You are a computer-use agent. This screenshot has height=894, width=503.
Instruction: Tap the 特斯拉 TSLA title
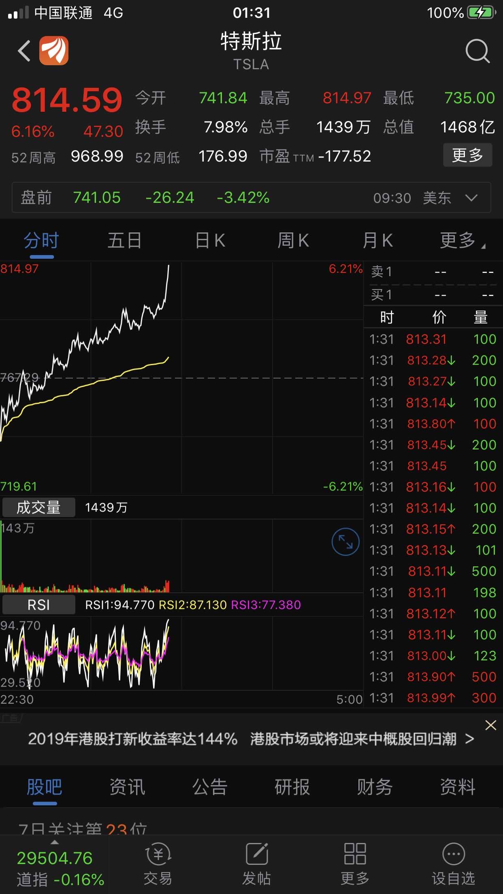(251, 51)
